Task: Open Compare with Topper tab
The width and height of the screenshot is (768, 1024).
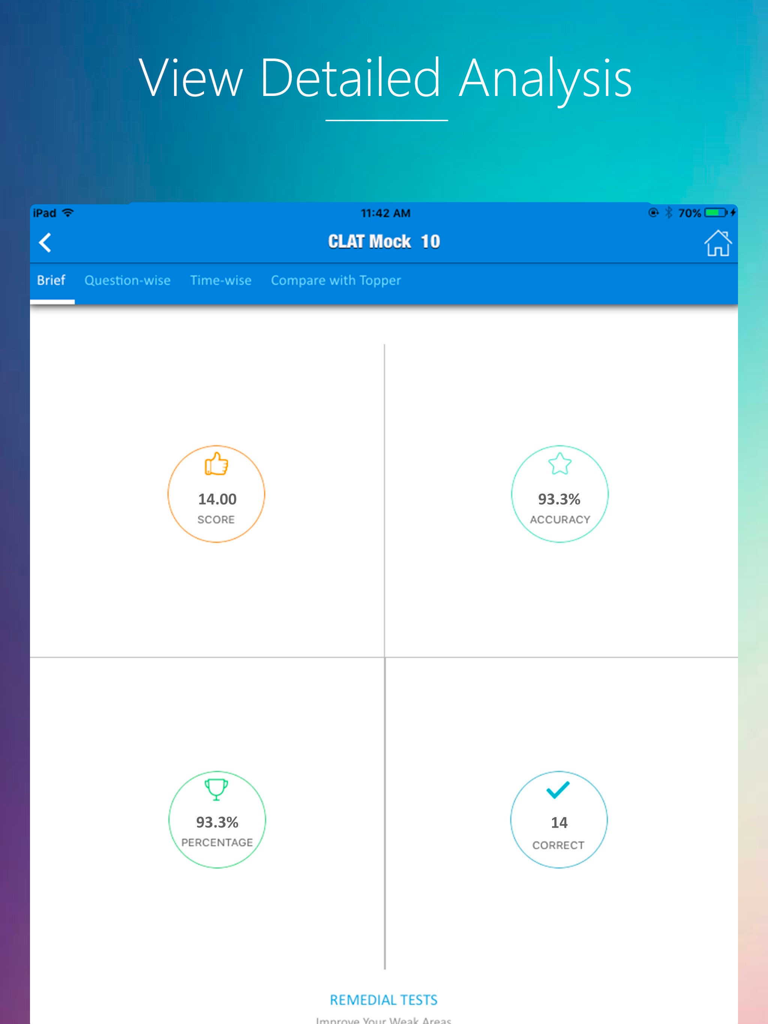Action: [336, 280]
